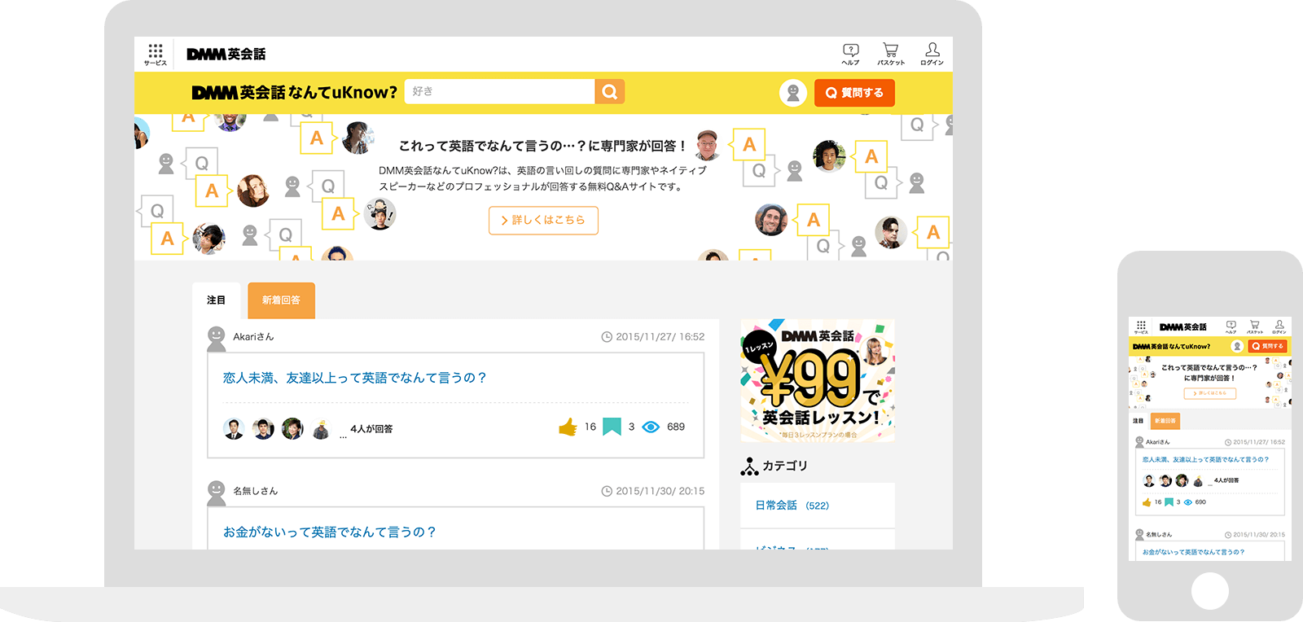Open the お金がないって question on the phone screen
1303x622 pixels.
point(1193,552)
